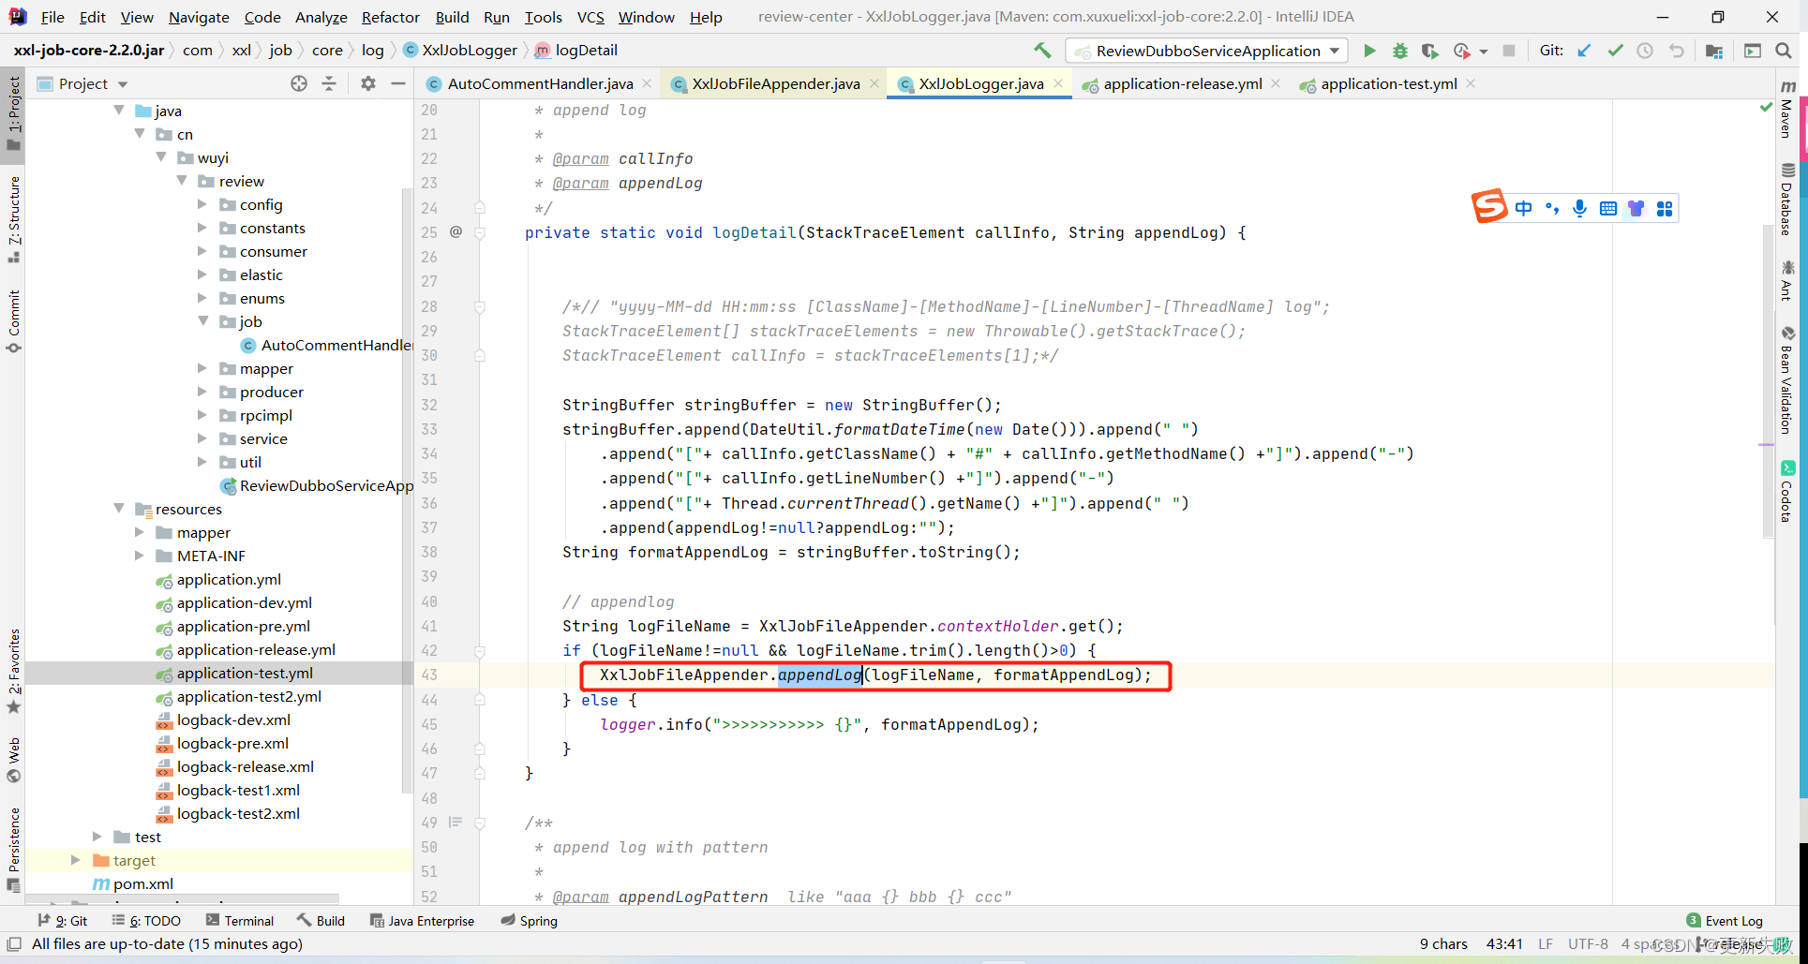Open the Z: Structure side tab
Image resolution: width=1808 pixels, height=964 pixels.
[14, 219]
